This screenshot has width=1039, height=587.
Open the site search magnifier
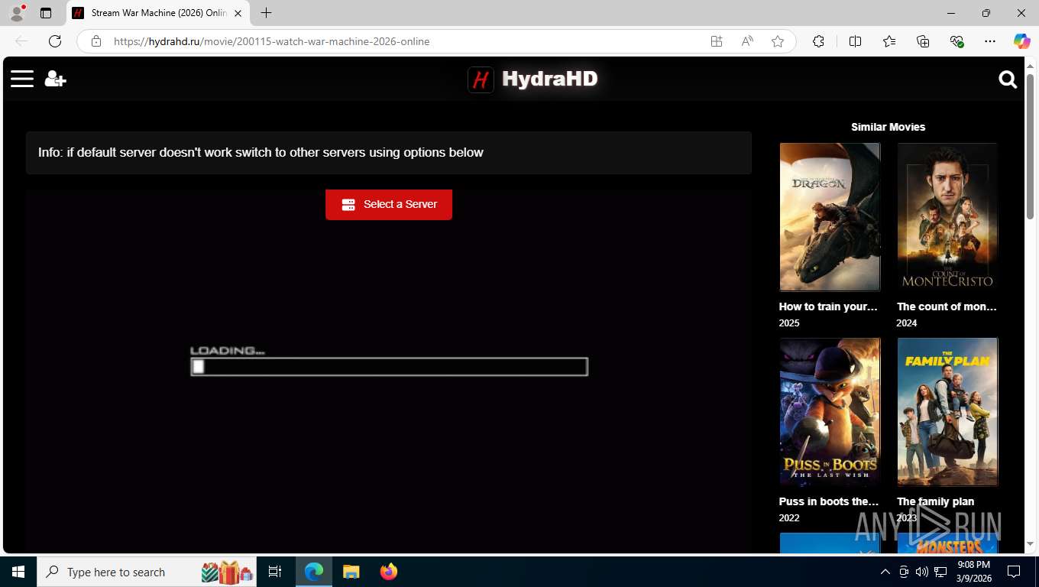[1008, 79]
